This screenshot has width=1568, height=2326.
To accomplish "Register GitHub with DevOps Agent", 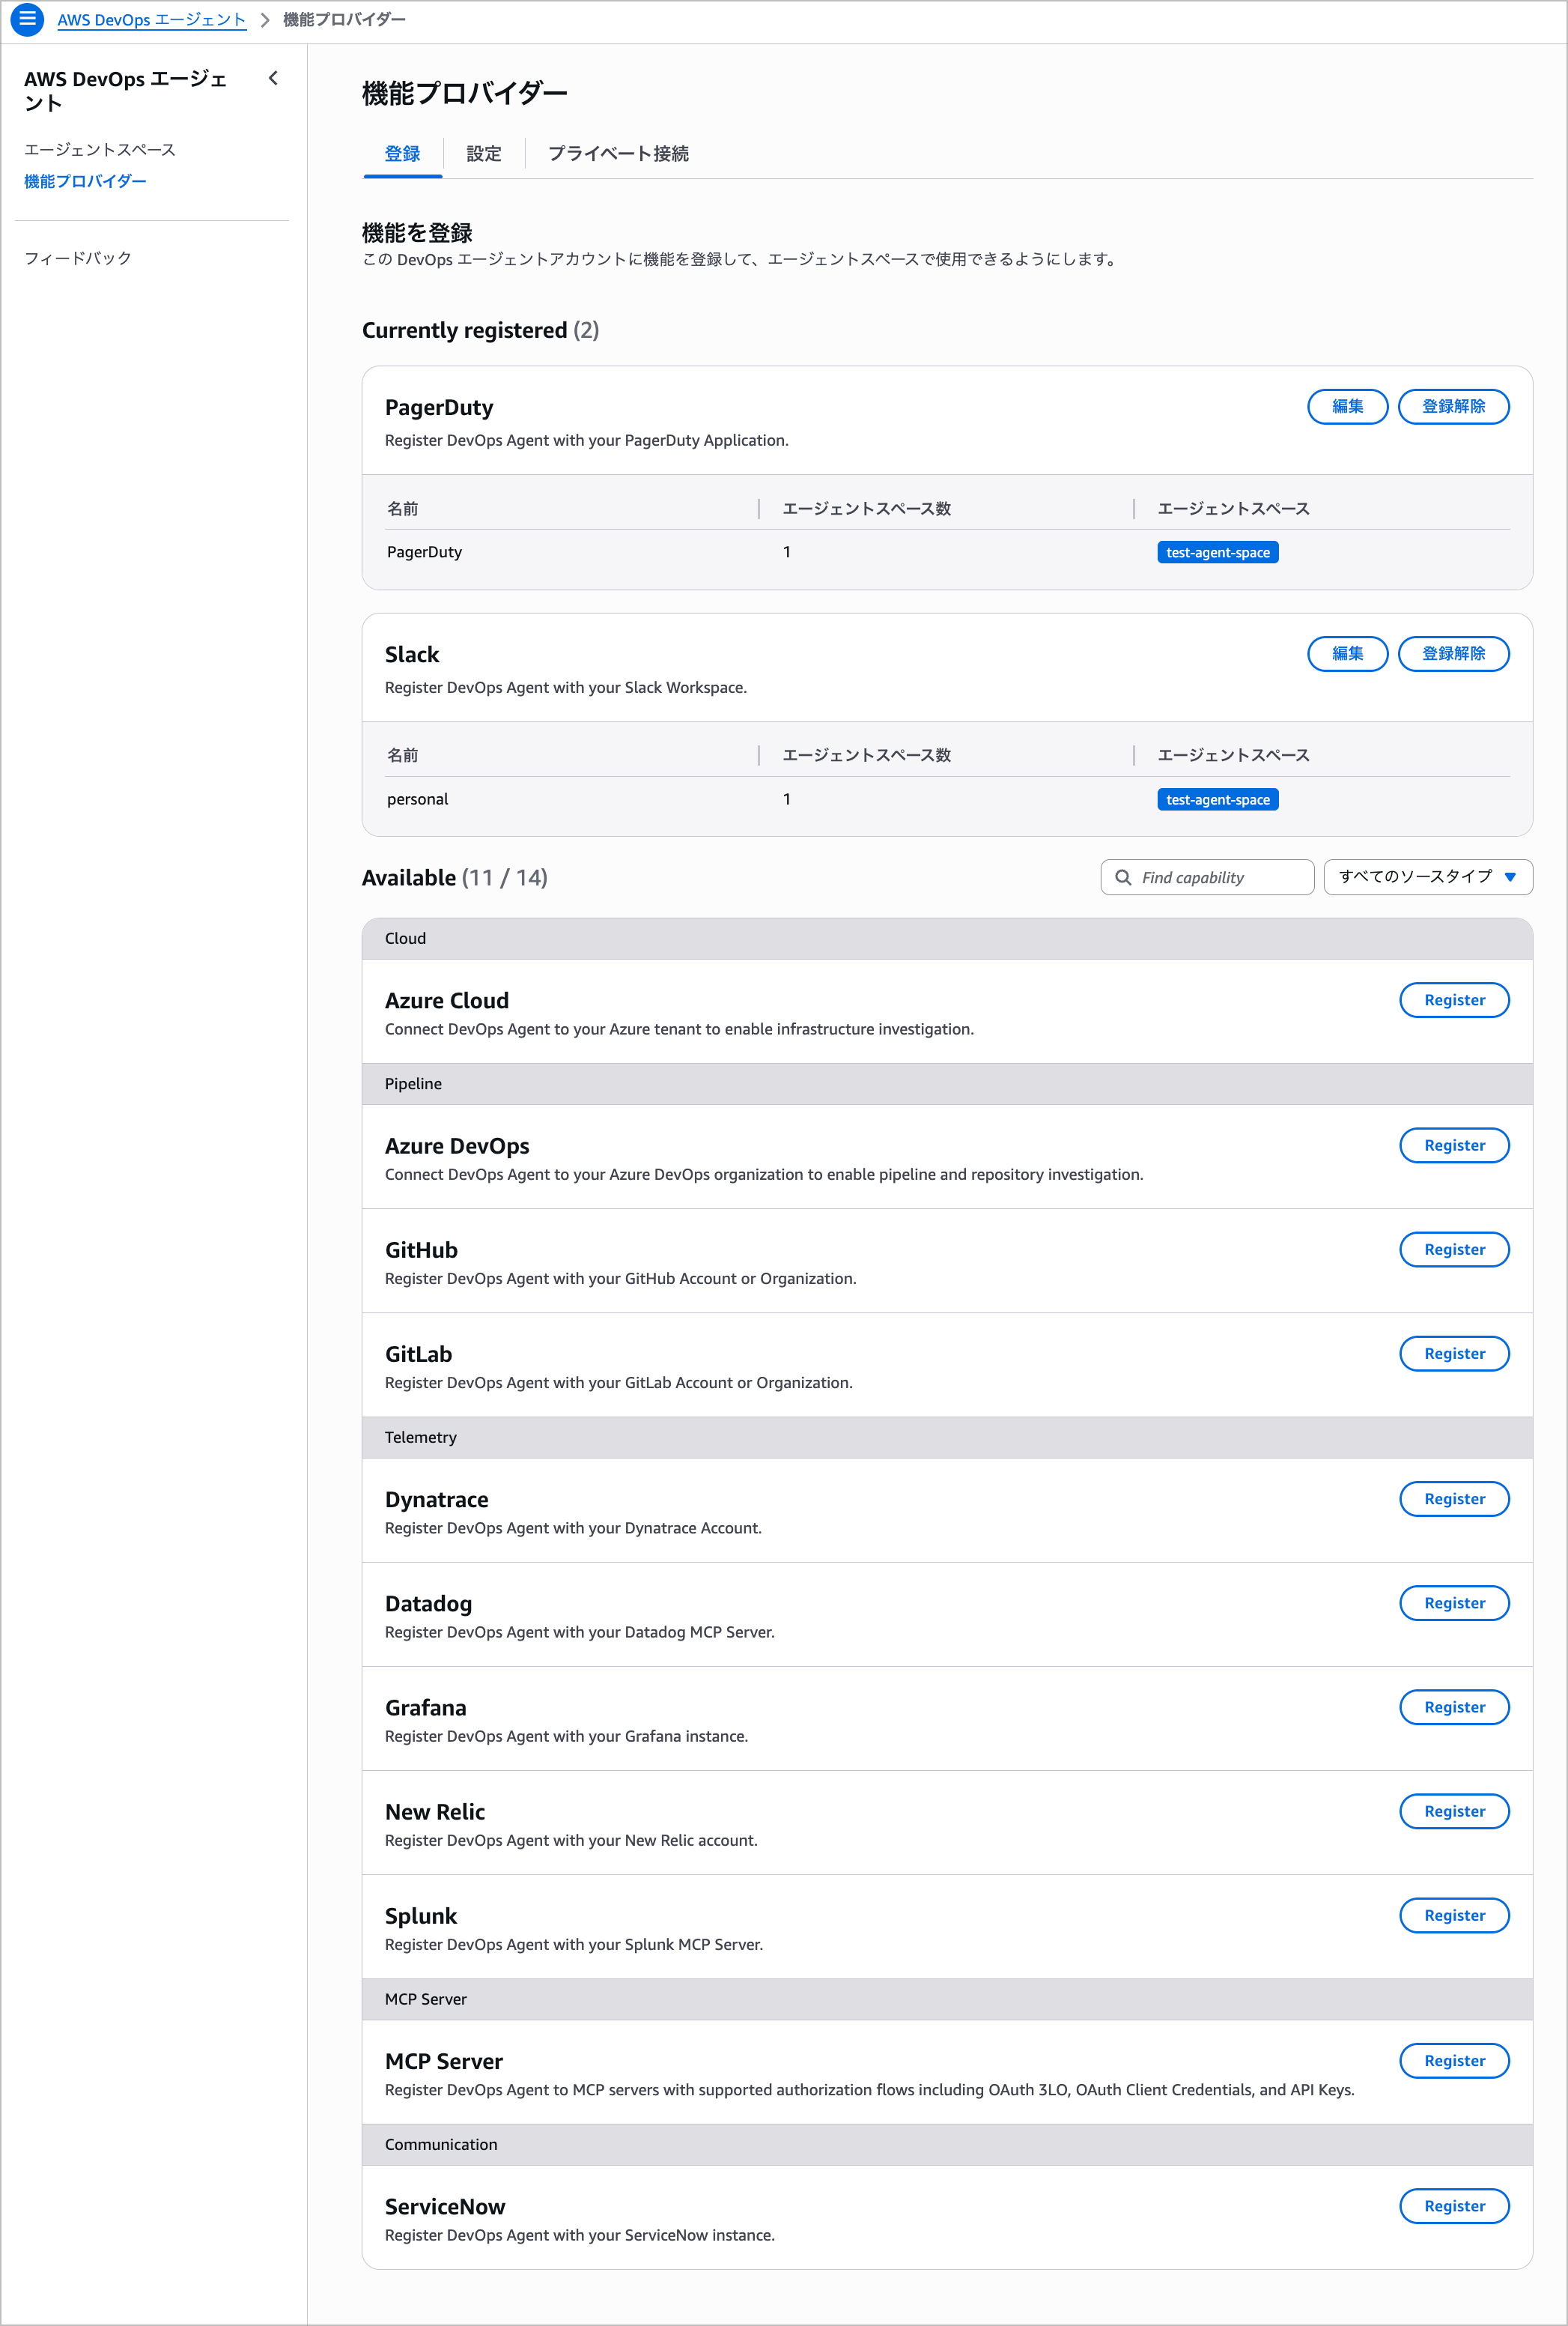I will pos(1454,1249).
